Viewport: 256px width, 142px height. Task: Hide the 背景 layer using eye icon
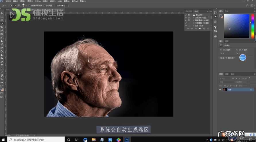220,90
